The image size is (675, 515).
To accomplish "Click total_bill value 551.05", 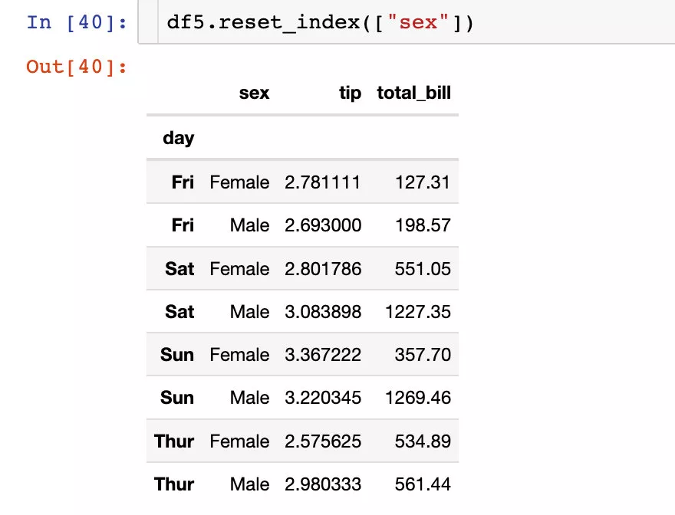I will coord(423,269).
